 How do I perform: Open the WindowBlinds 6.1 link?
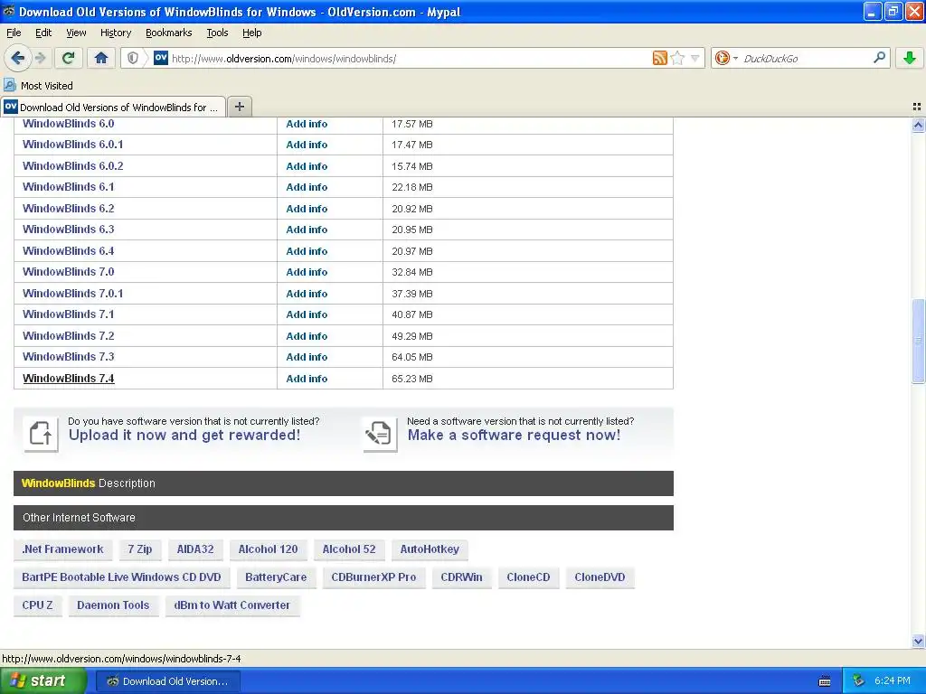coord(69,187)
